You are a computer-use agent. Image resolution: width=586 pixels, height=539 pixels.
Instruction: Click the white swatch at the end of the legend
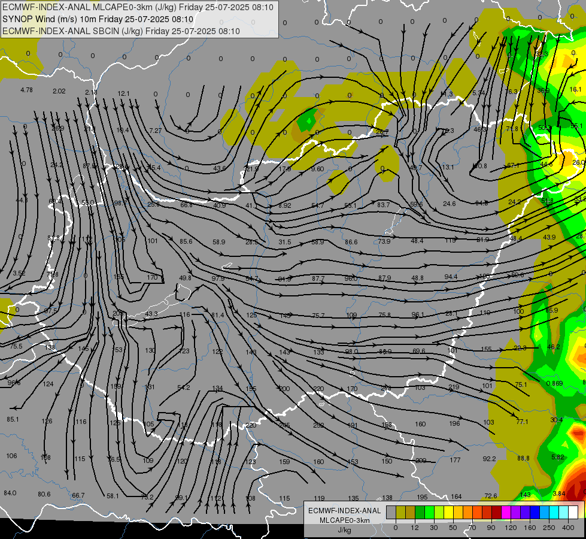pyautogui.click(x=573, y=512)
